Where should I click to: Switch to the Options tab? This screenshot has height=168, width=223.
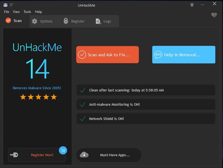pos(42,21)
